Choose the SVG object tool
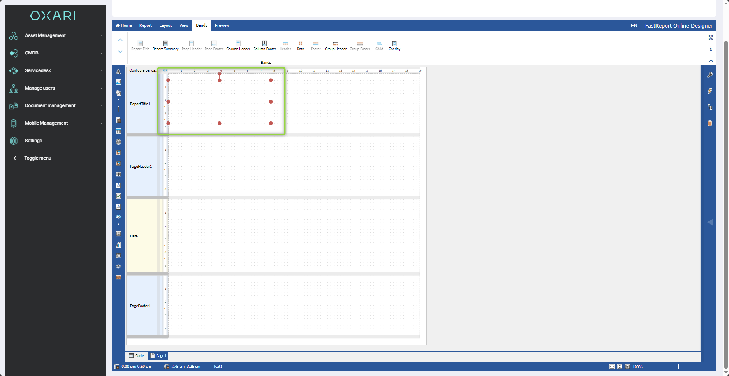The image size is (729, 376). 118,278
